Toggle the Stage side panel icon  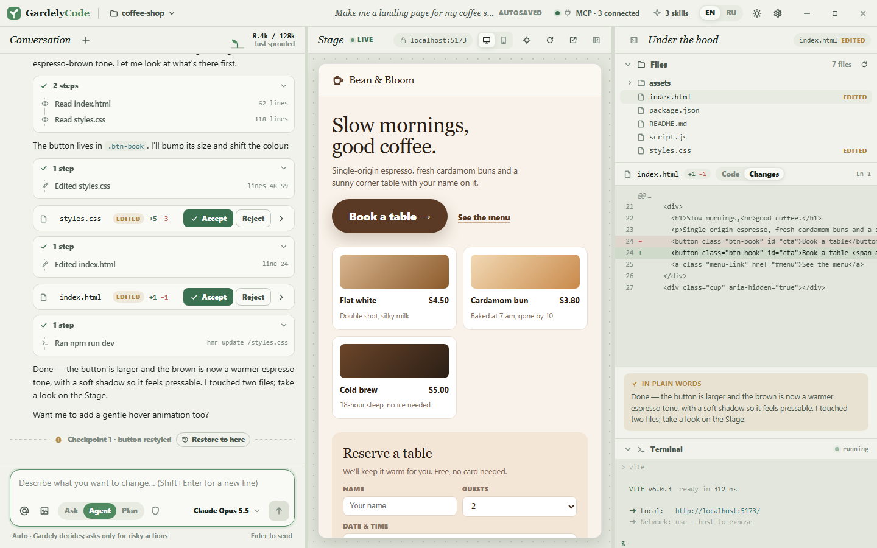596,40
